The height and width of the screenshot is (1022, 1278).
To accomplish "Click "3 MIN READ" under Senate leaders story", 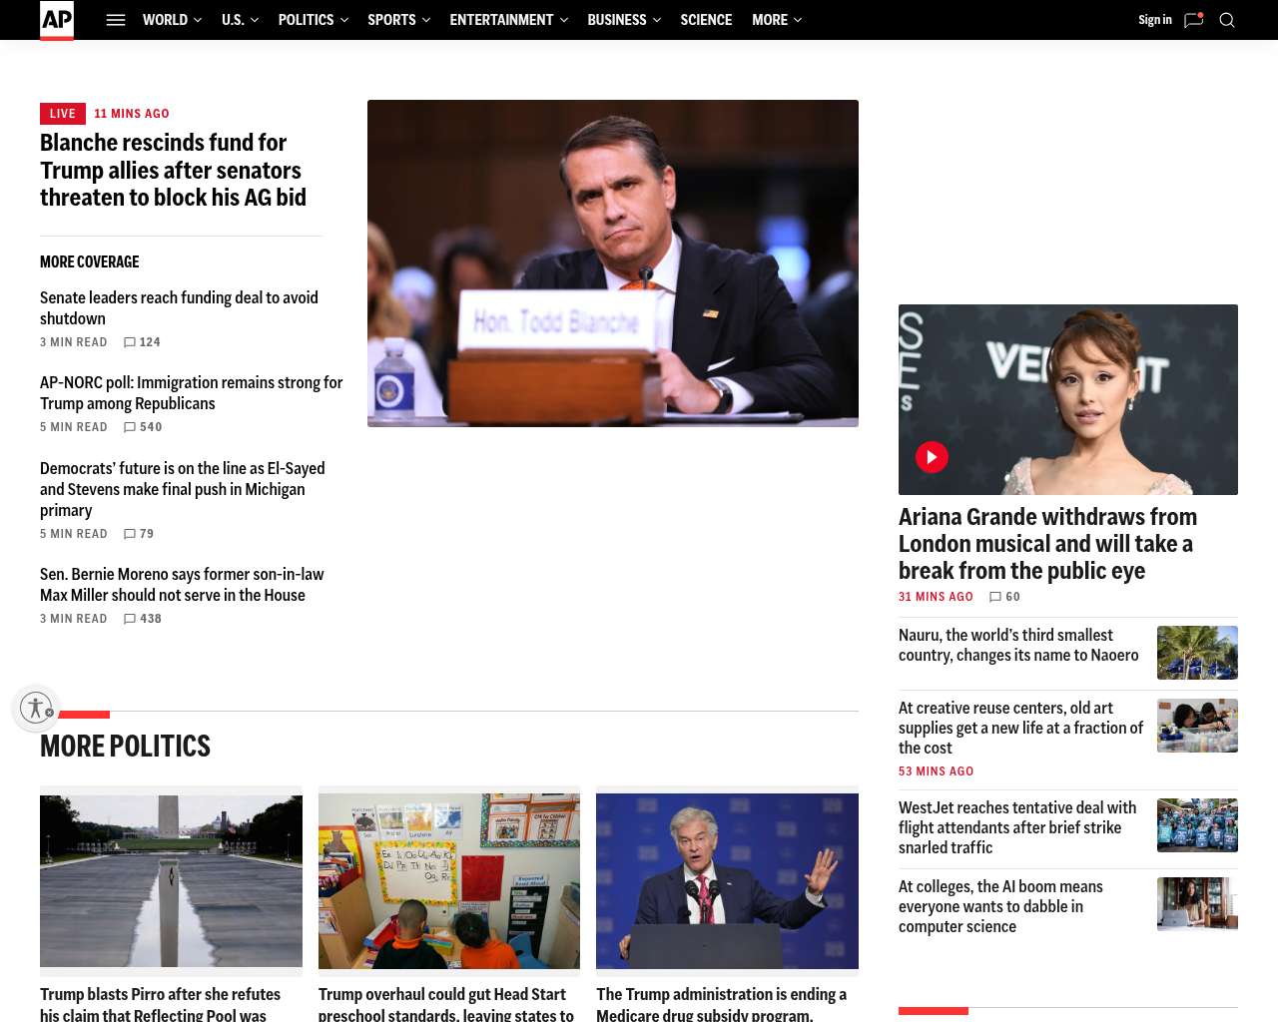I will [x=73, y=342].
